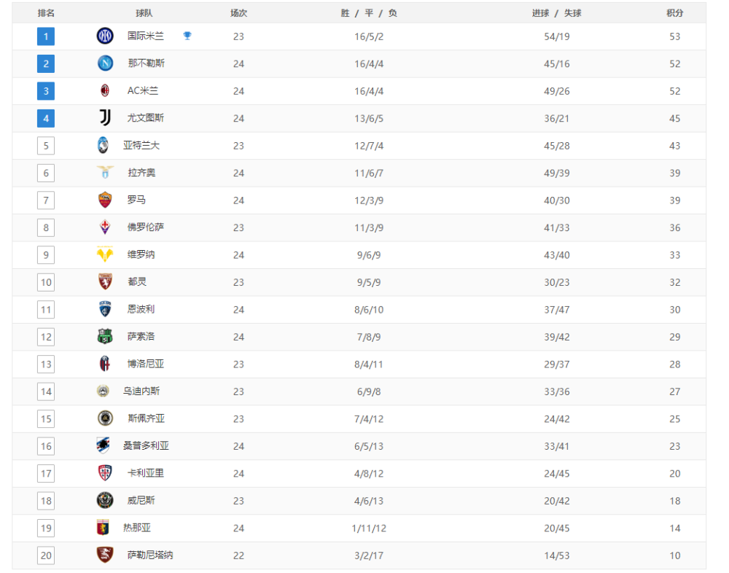Click the 进球 / 失球 column header

556,13
